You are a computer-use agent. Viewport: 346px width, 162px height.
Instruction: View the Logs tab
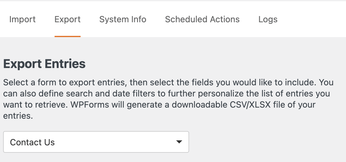tap(268, 19)
